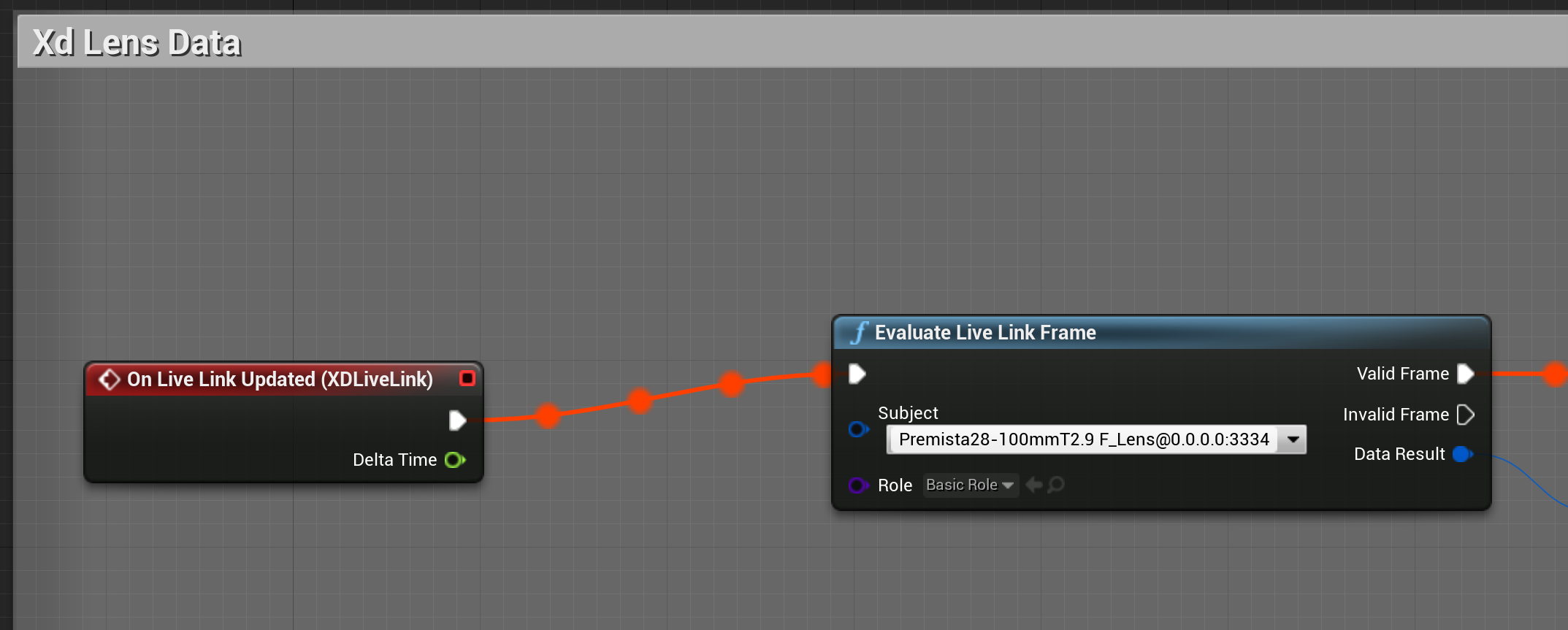Viewport: 1568px width, 630px height.
Task: Click the Evaluate node's execution input pin
Action: pos(857,374)
